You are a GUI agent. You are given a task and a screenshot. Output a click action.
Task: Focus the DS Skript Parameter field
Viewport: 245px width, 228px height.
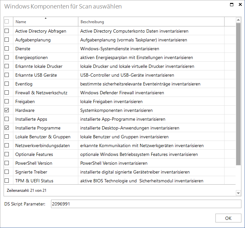146,204
